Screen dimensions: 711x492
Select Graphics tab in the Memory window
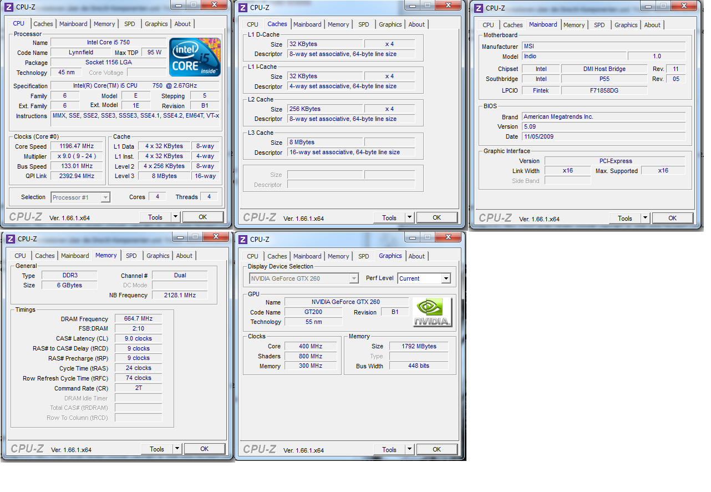click(158, 256)
